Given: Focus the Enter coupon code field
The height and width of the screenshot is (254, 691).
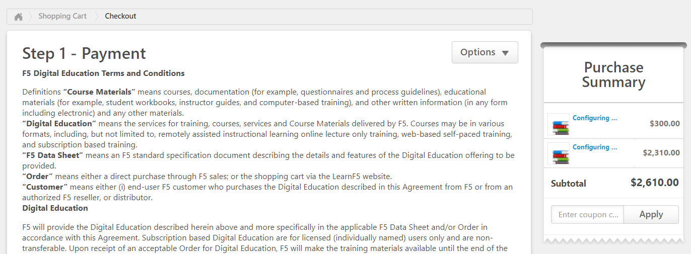Looking at the screenshot, I should [x=587, y=214].
